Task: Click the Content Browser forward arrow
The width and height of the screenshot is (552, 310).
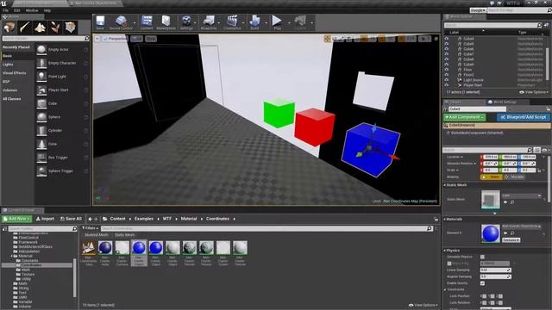Action: coord(96,219)
